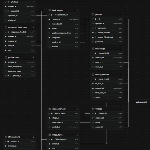150x150 pixels.
Task: Open the fridge_items table three-dot menu
Action: pyautogui.click(x=77, y=135)
